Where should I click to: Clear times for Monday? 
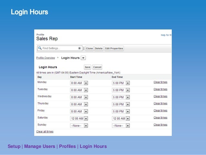point(160,82)
